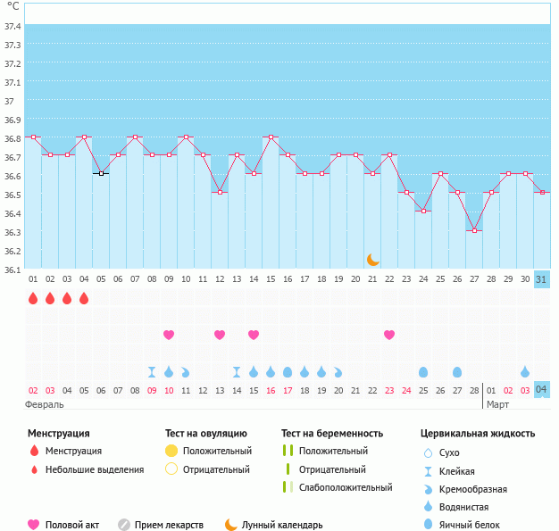Viewport: 559px width, 531px height.
Task: Click the menstruation drop on cycle day 01
Action: coord(33,298)
